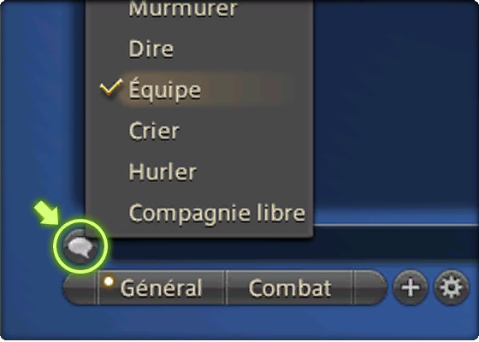
Task: Open the chat mode speech bubble icon
Action: tap(80, 246)
